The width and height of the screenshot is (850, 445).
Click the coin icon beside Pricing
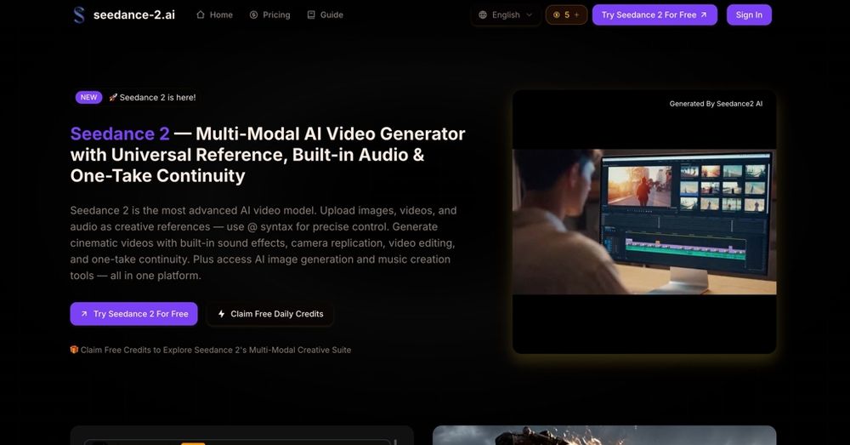click(x=253, y=14)
